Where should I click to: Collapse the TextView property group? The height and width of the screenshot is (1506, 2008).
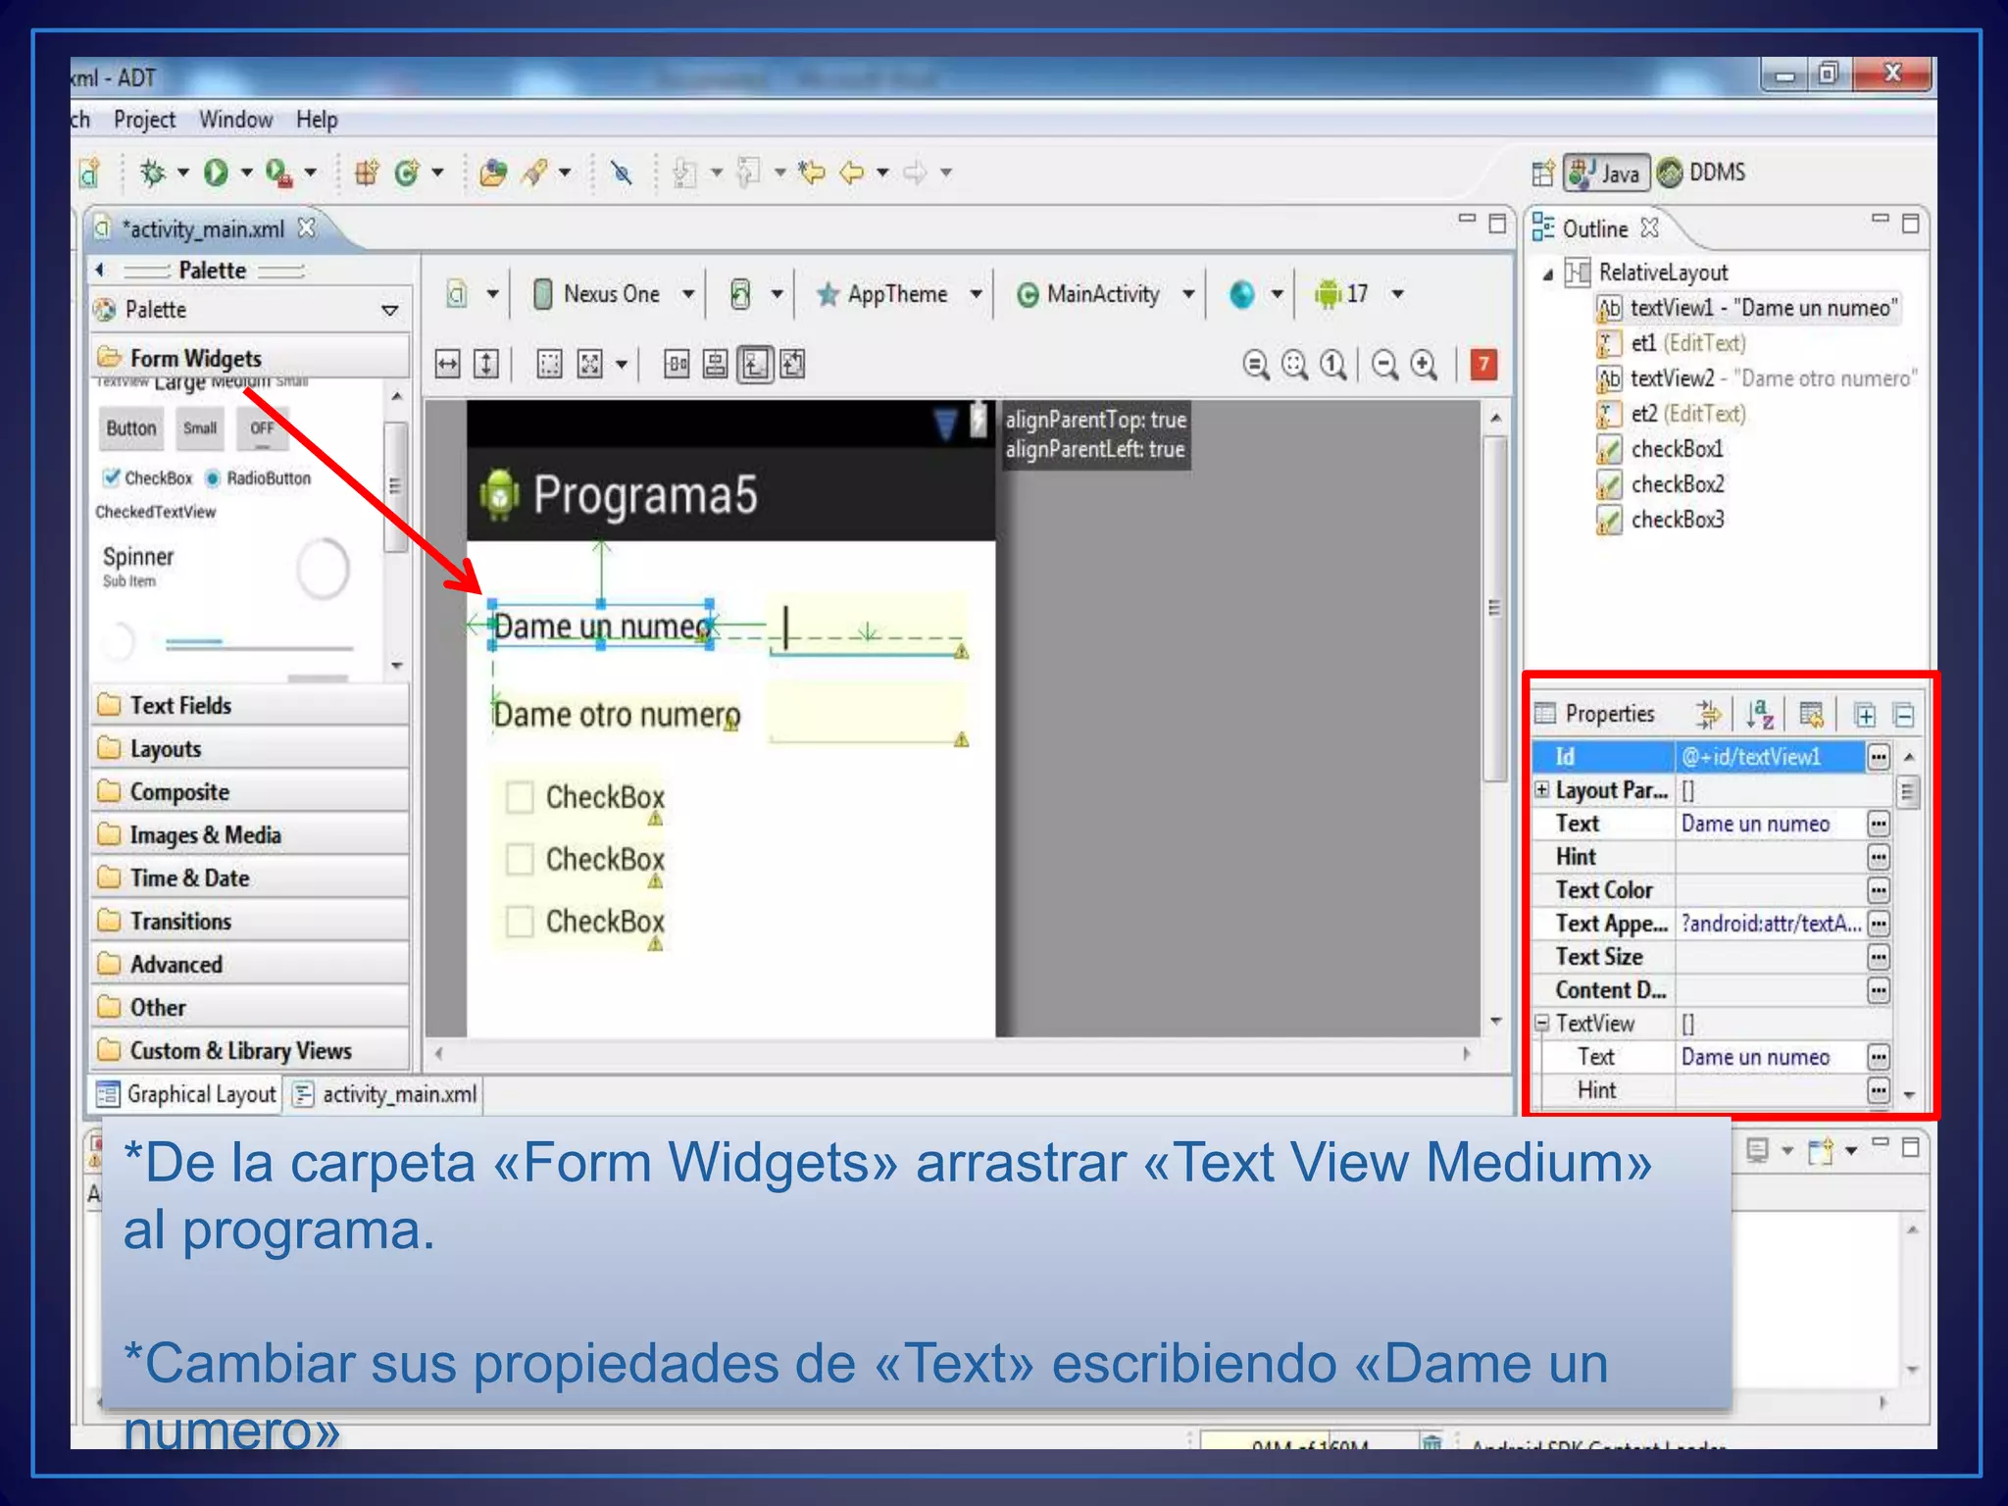coord(1542,1023)
